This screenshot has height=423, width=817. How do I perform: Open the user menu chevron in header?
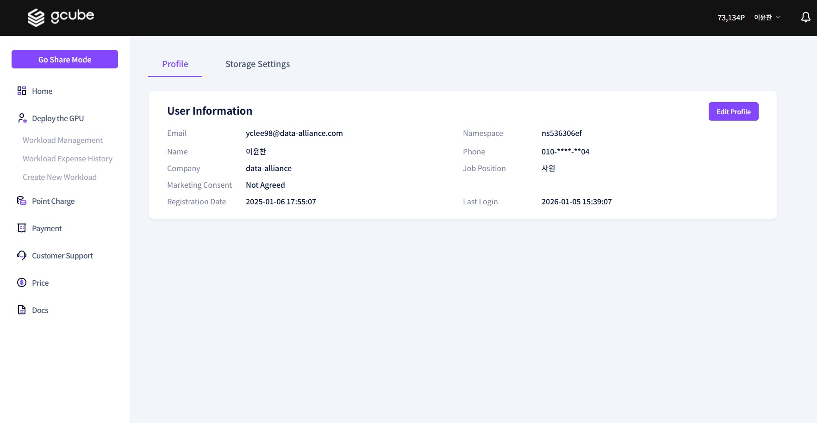pos(778,17)
